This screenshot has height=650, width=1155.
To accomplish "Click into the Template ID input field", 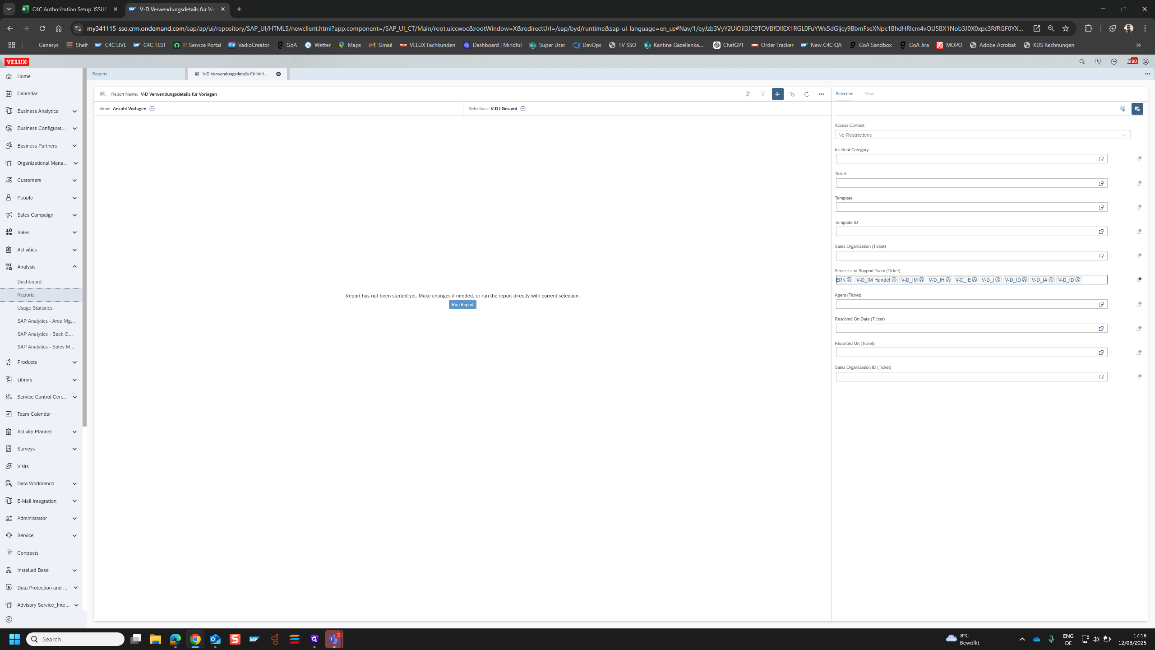I will pyautogui.click(x=966, y=232).
